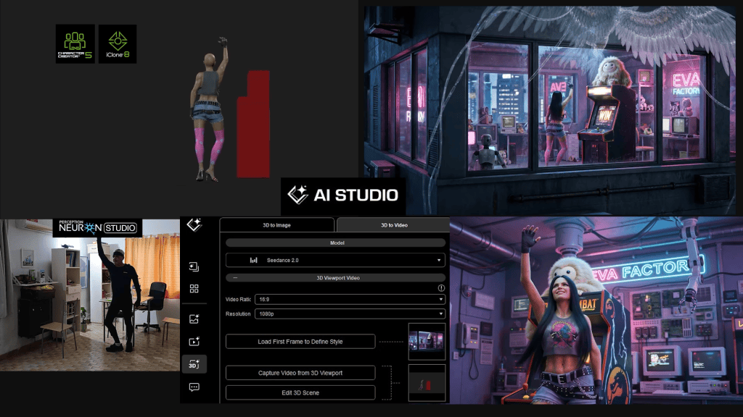This screenshot has width=743, height=417.
Task: Select the captured 3D viewport video thumbnail
Action: click(x=427, y=382)
